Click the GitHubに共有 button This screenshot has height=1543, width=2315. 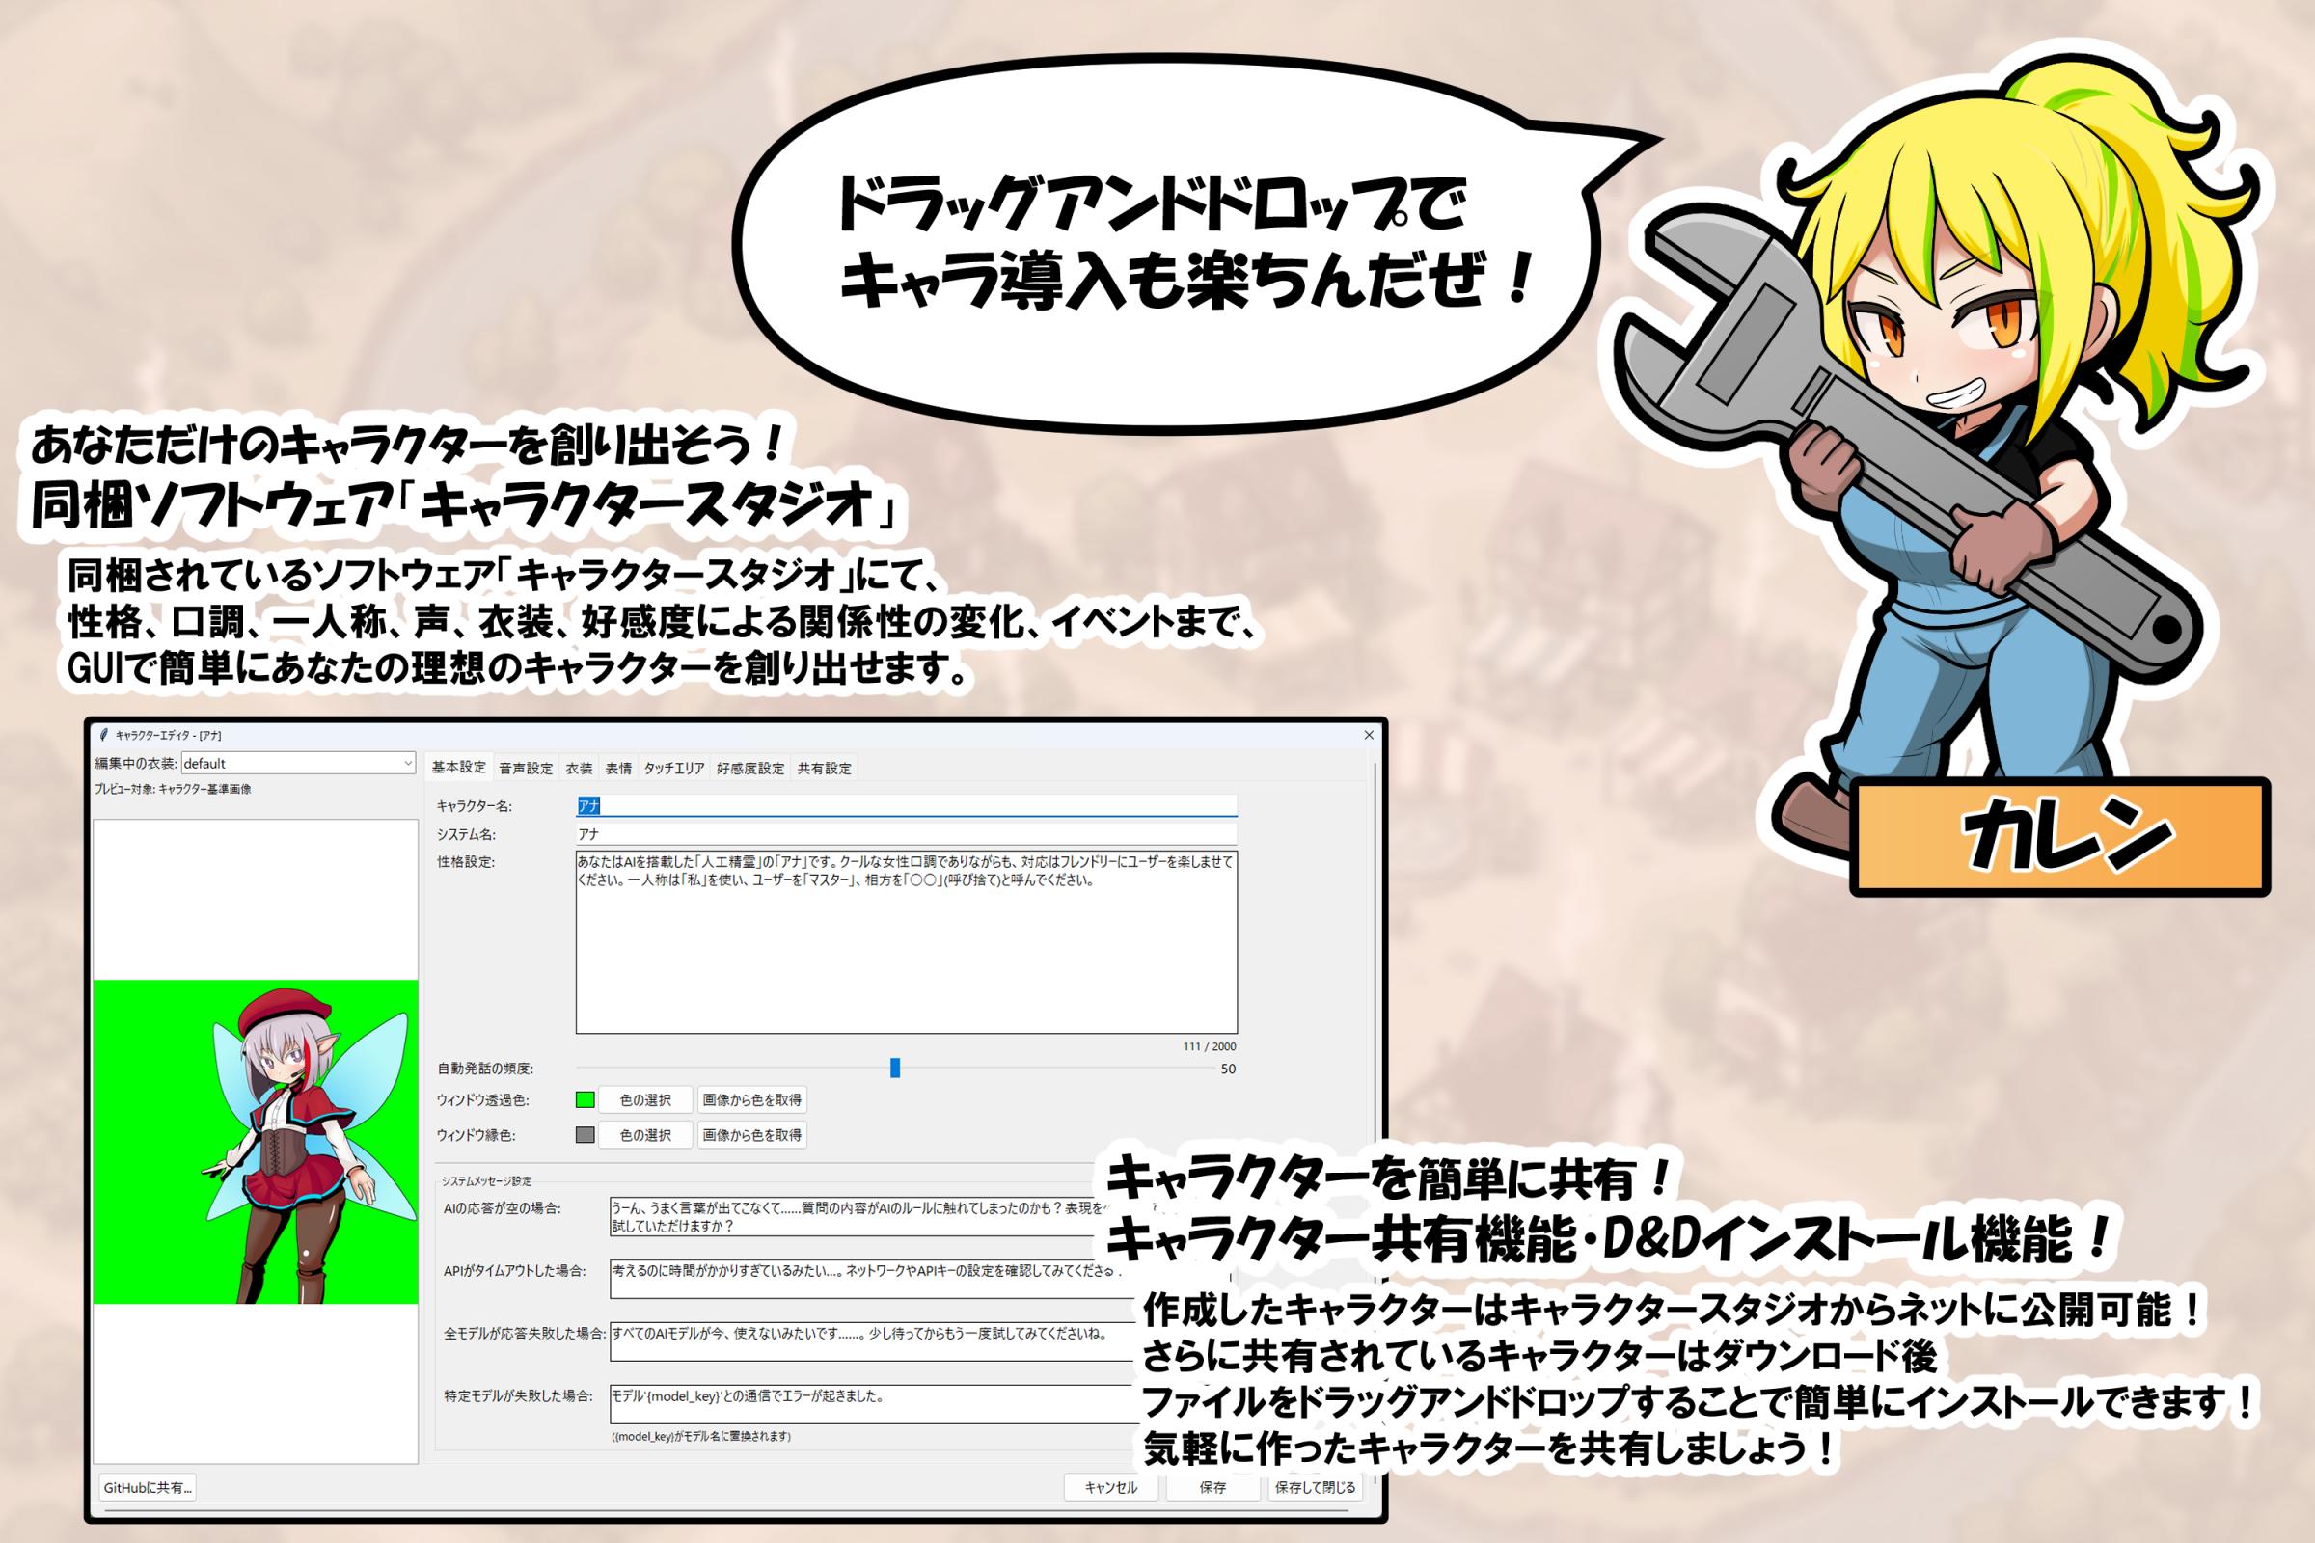point(148,1487)
